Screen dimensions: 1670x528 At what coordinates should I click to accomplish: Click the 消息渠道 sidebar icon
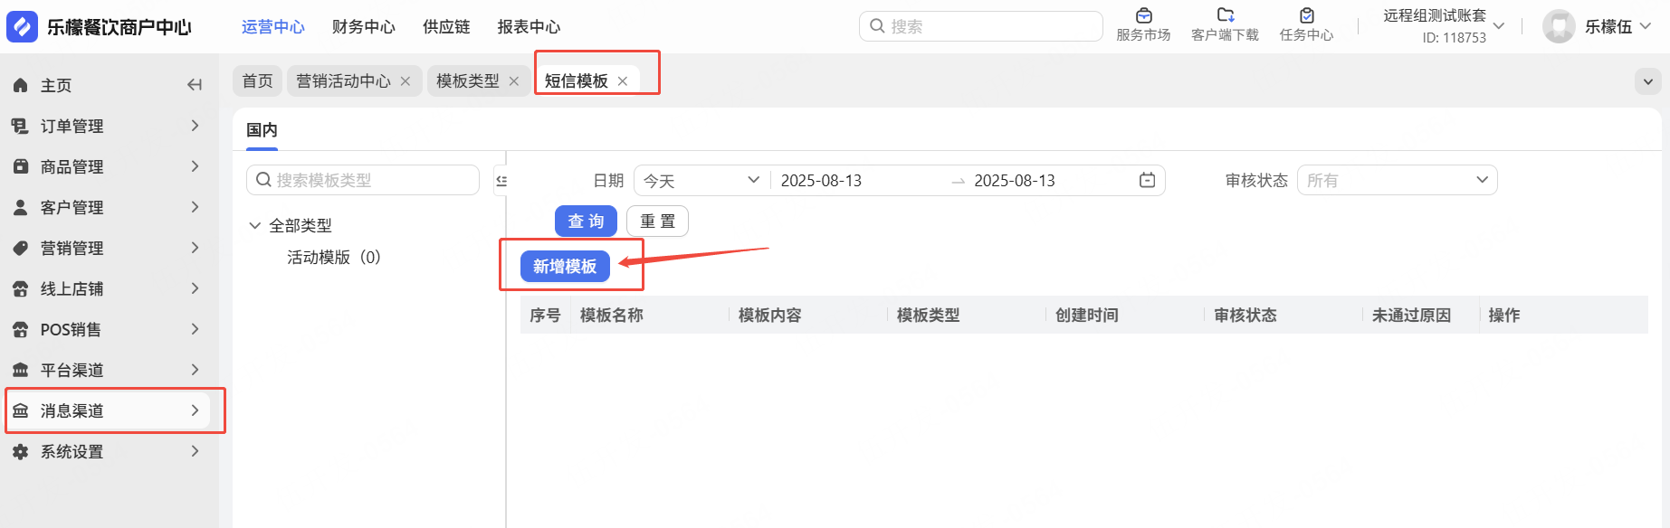[x=21, y=410]
